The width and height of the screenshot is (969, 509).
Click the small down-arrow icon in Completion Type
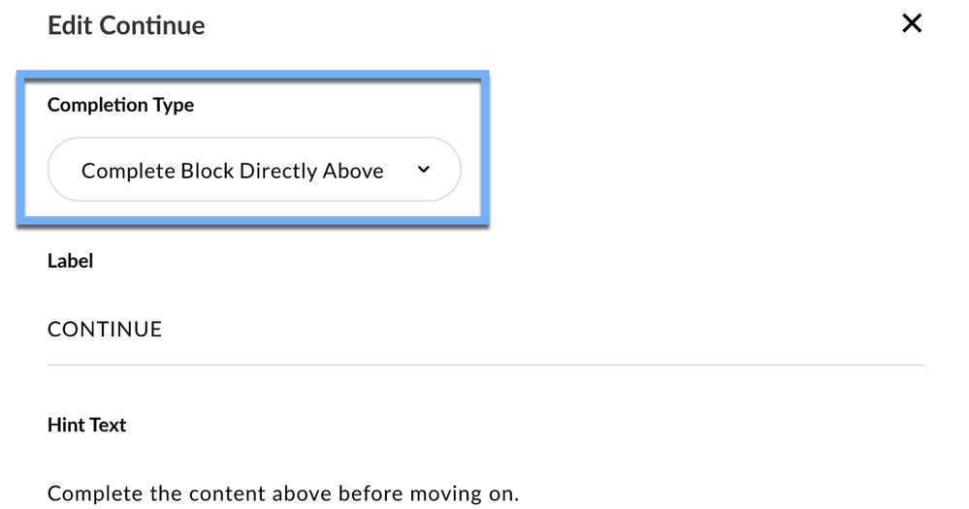coord(423,170)
